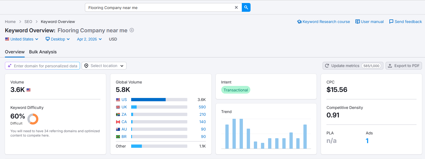Open the Keyword Research course via graduation cap icon
This screenshot has height=159, width=425.
[x=299, y=21]
